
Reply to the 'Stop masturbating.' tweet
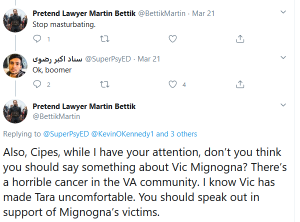[37, 39]
